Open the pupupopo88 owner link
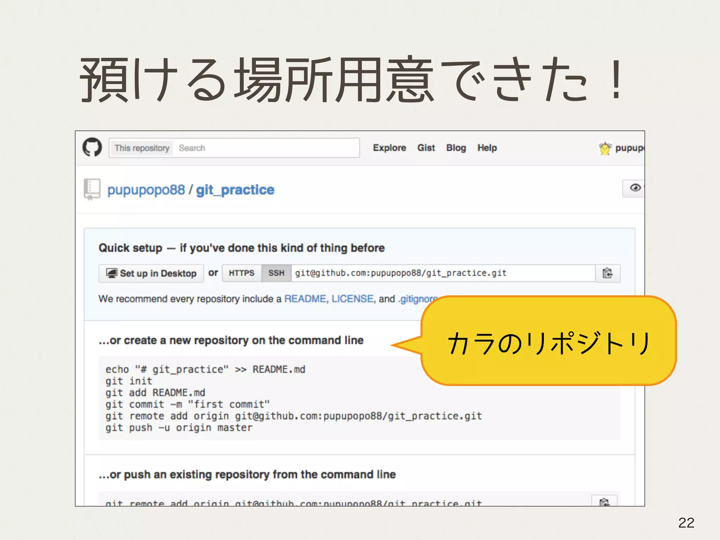This screenshot has height=540, width=720. (x=146, y=190)
